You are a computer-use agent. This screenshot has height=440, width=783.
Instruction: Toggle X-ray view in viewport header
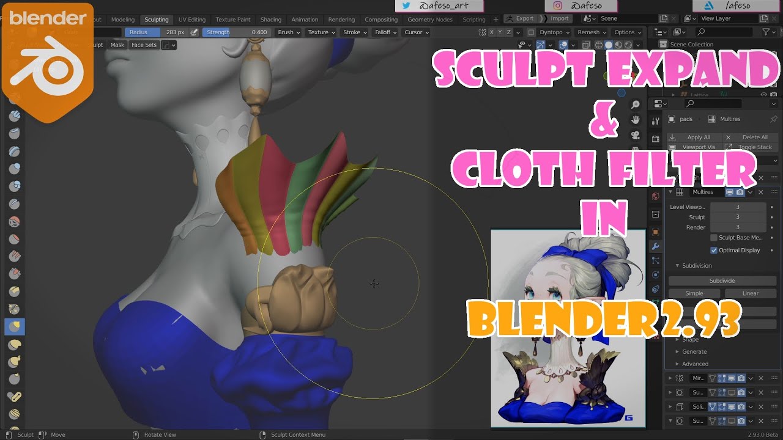point(586,45)
